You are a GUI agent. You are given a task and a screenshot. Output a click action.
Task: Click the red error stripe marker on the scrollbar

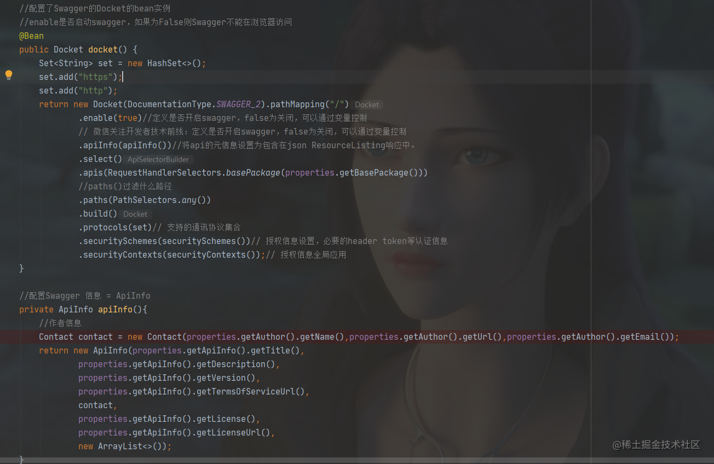pyautogui.click(x=710, y=337)
